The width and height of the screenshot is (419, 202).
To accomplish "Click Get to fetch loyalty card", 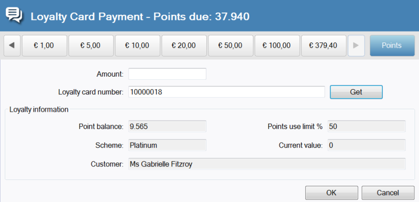I will pyautogui.click(x=356, y=92).
